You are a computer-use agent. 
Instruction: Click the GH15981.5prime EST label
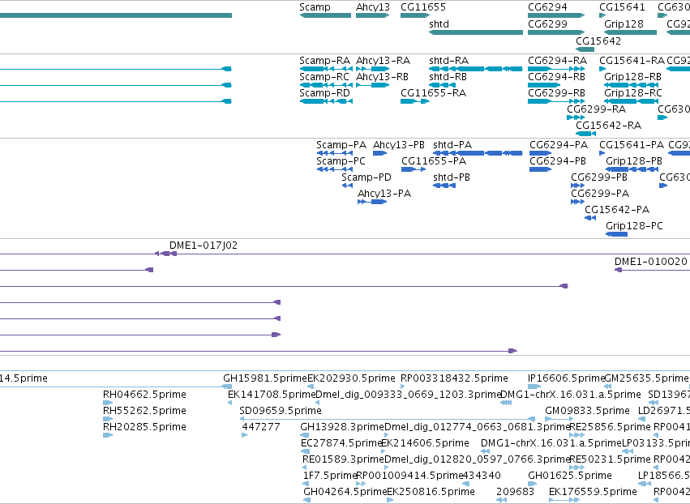click(x=265, y=378)
